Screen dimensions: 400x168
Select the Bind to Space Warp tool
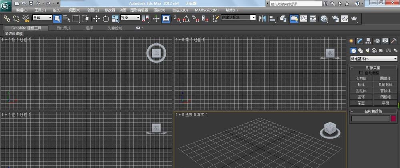26,18
